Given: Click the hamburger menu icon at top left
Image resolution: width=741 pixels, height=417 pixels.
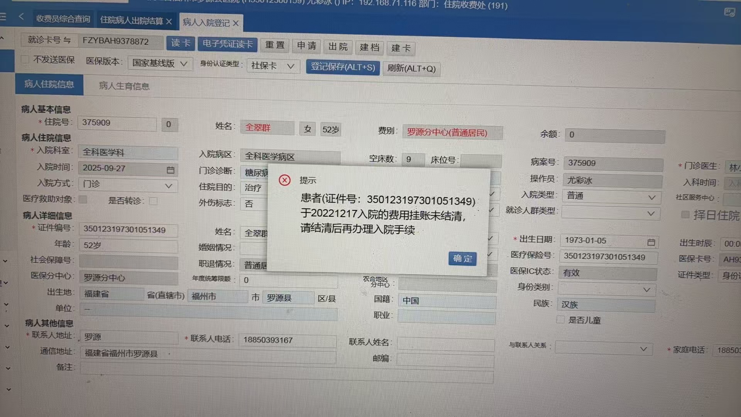Looking at the screenshot, I should 3,17.
